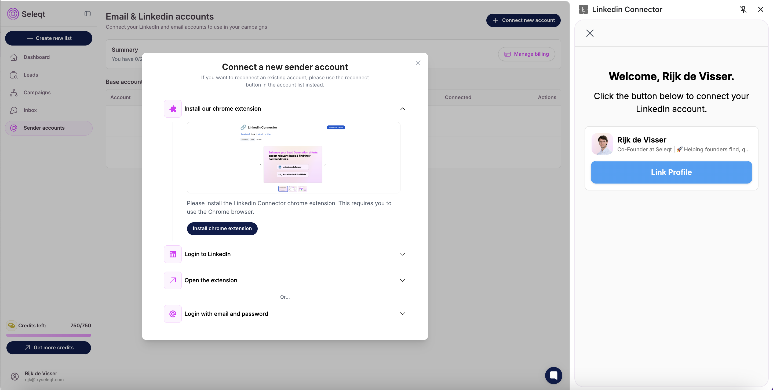Expand the Login to LinkedIn step
This screenshot has height=390, width=773.
coord(402,254)
